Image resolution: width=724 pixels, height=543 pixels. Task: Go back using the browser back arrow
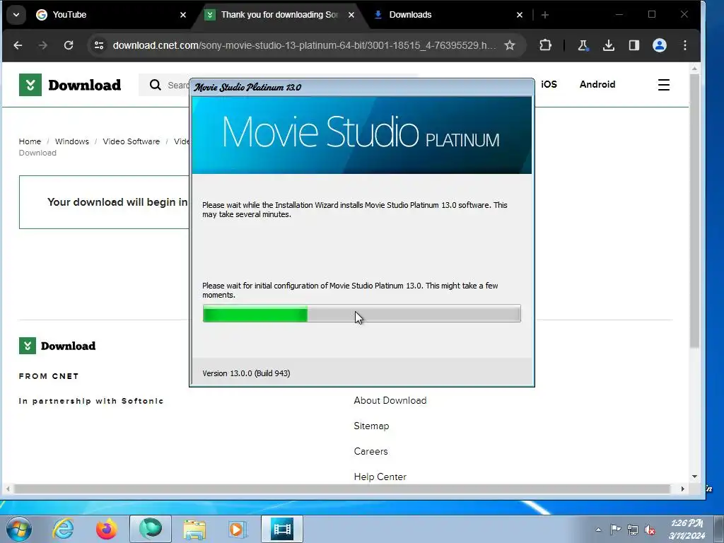tap(18, 45)
